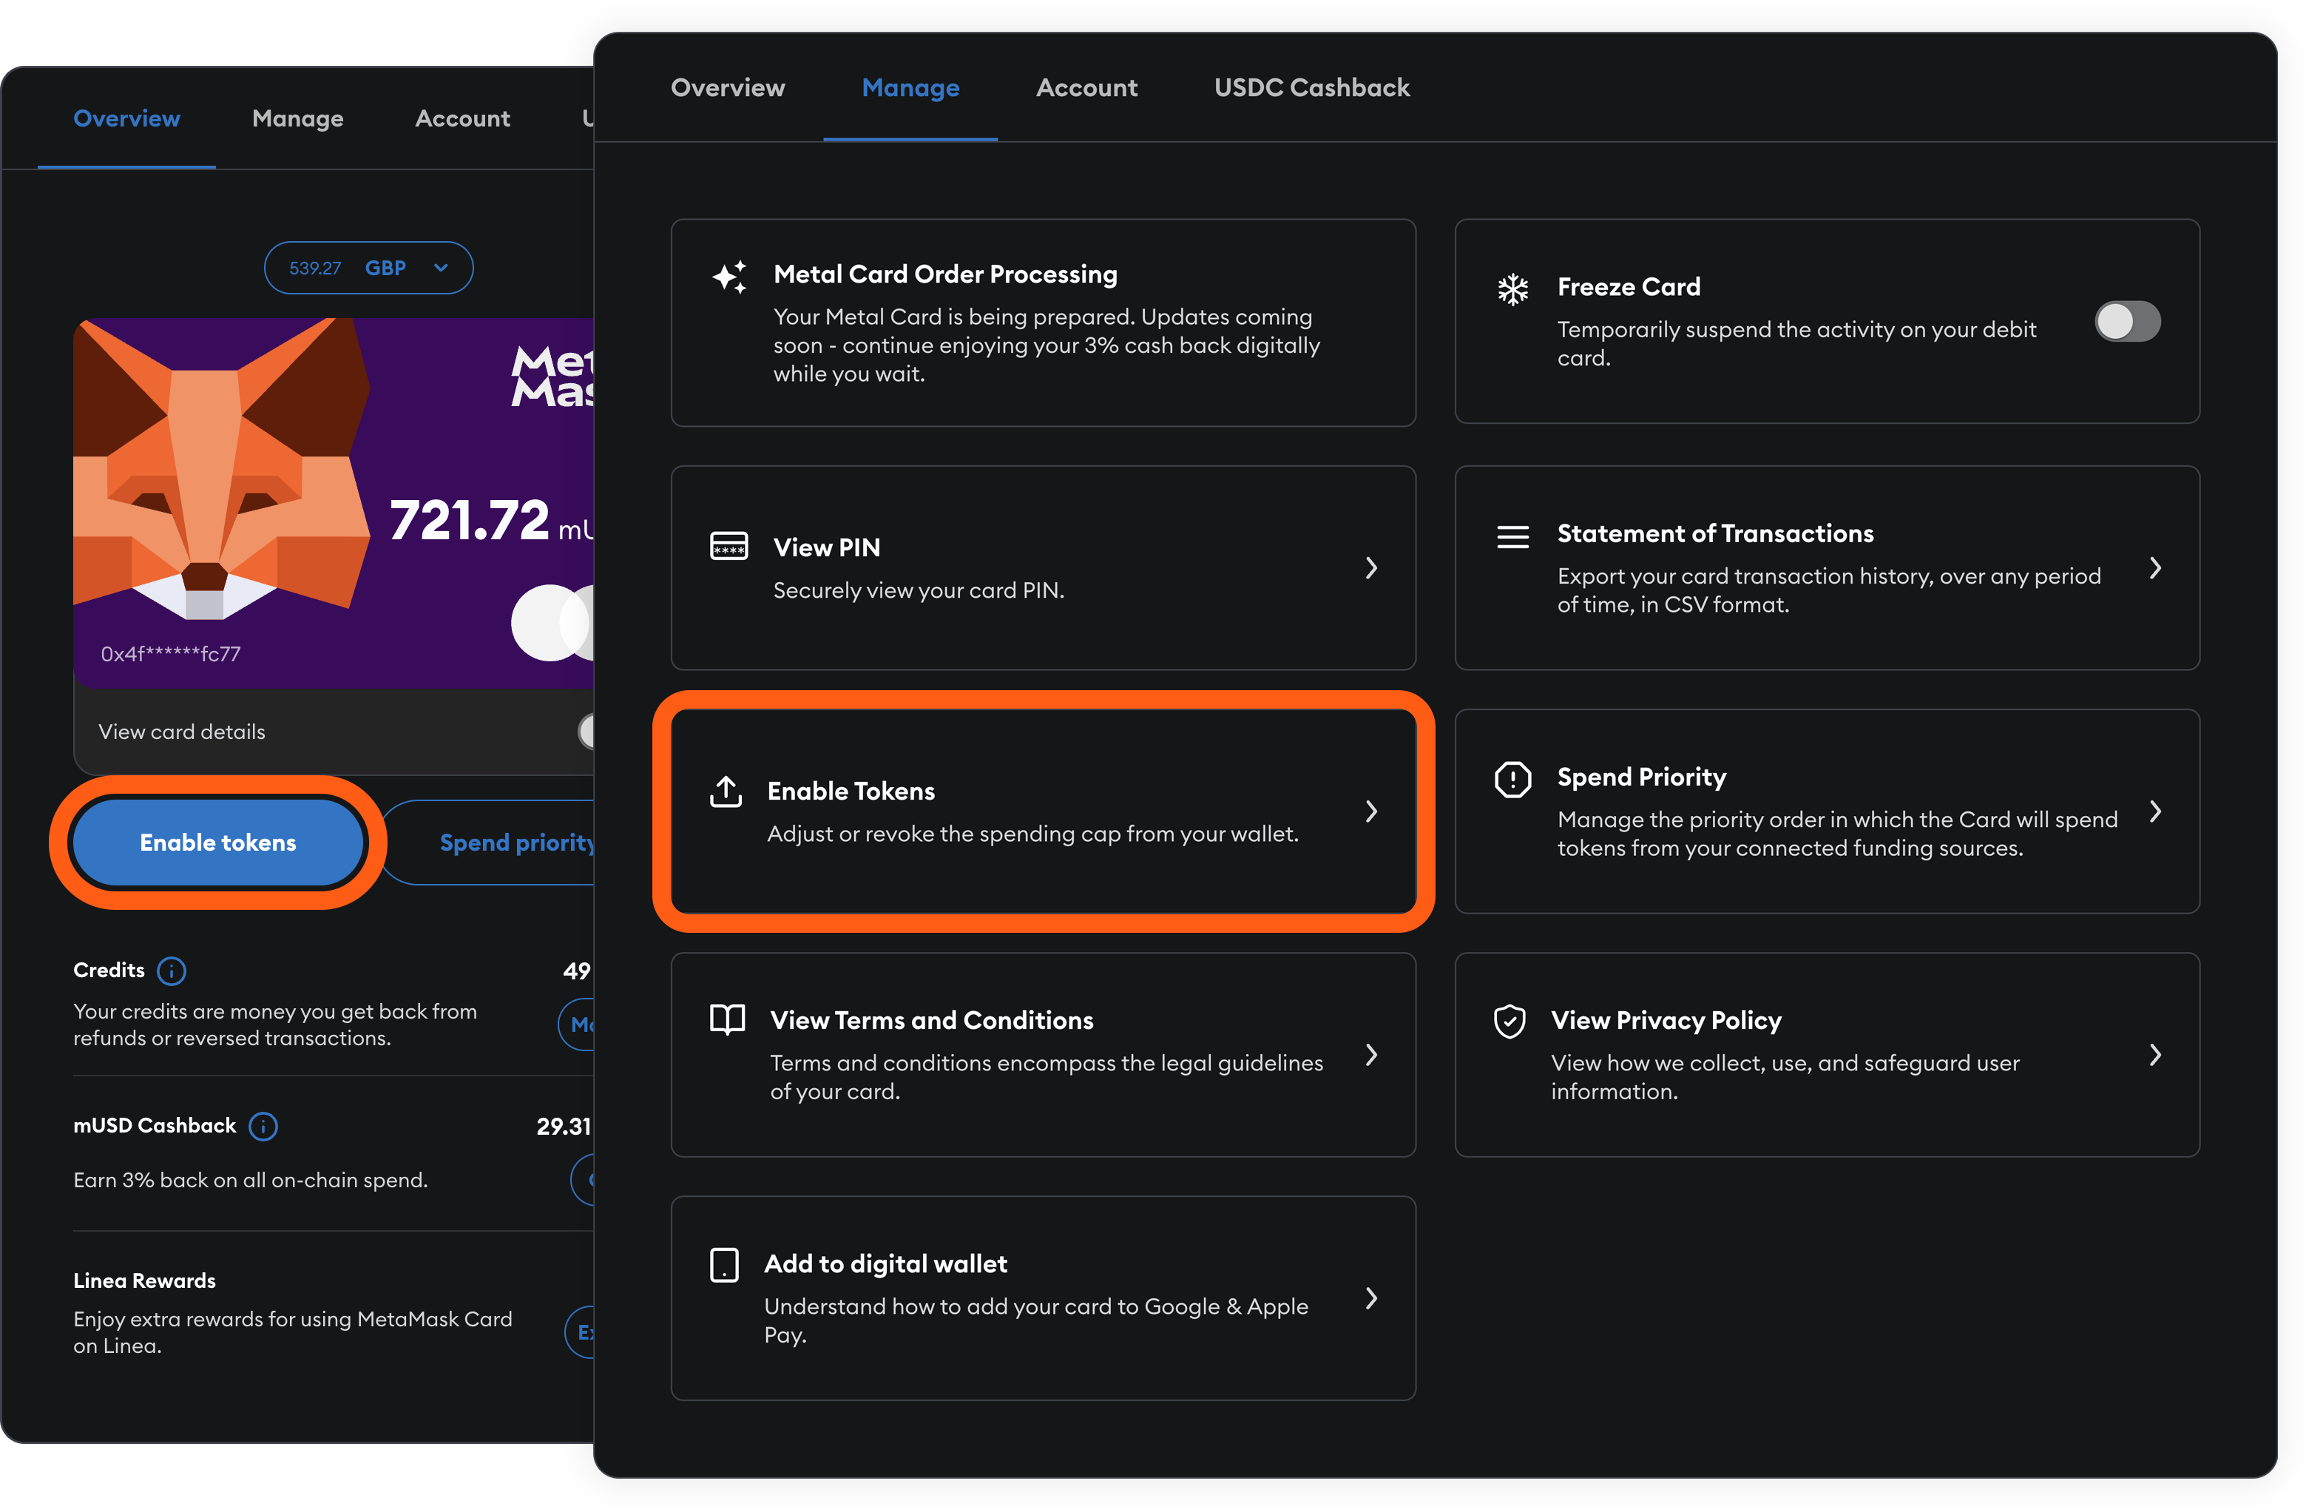Toggle the Freeze Card switch

pos(2126,321)
